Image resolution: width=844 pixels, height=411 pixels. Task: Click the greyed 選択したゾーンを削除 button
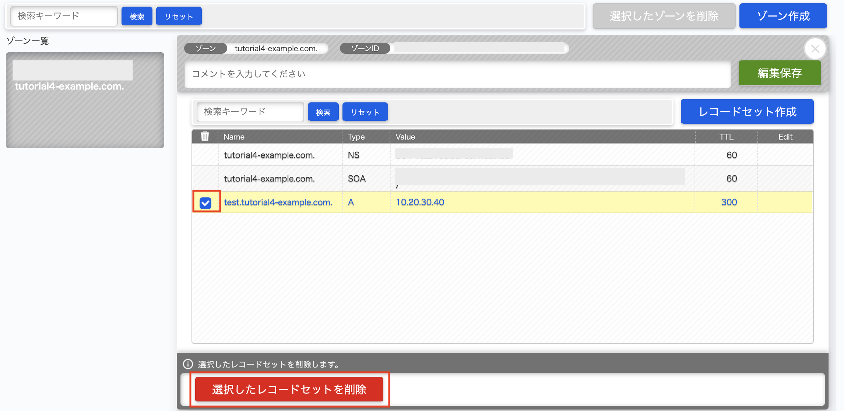point(664,16)
